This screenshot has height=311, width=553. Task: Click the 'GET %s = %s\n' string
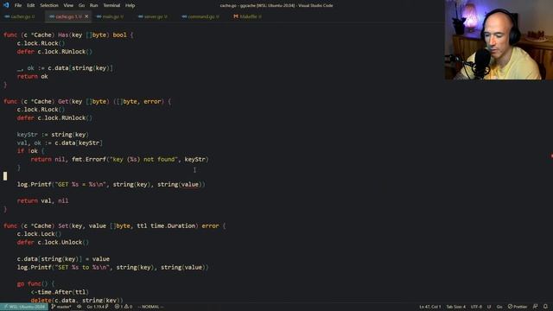click(80, 184)
